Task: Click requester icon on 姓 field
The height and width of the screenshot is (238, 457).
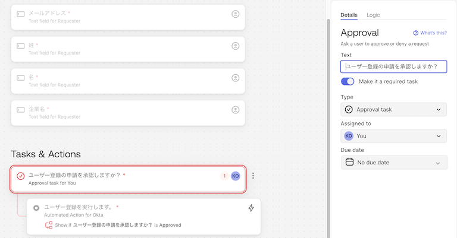Action: [x=236, y=45]
